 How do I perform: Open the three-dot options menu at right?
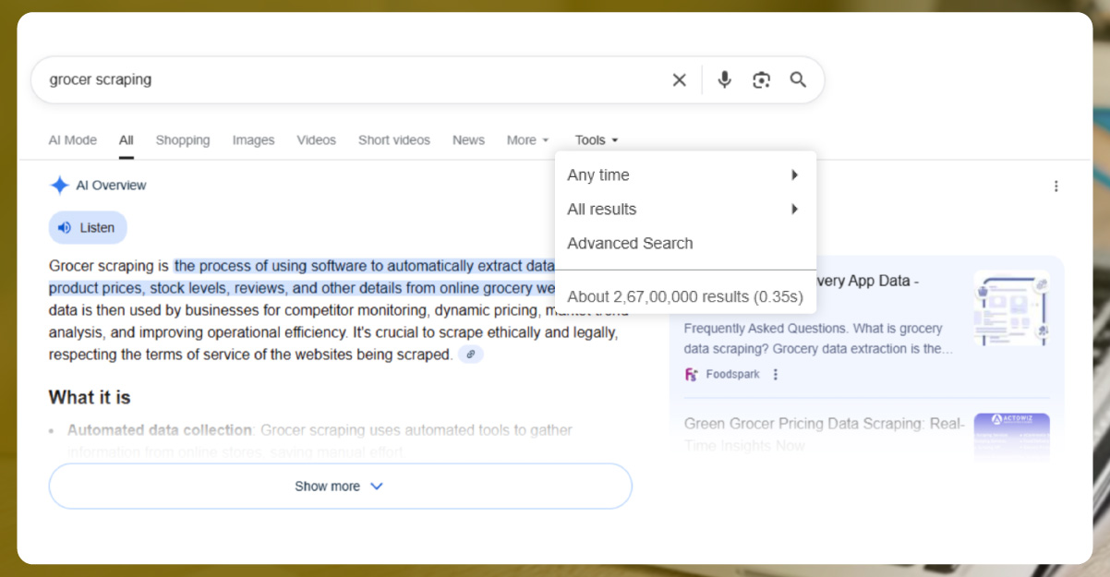[1056, 186]
